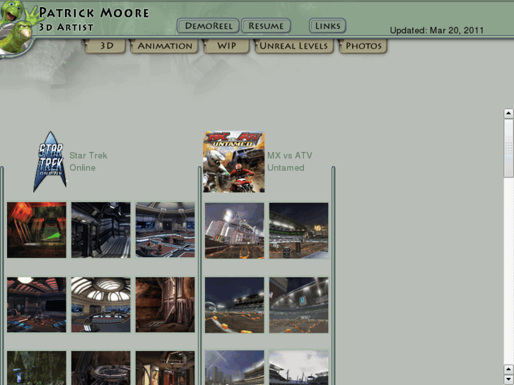Switch to the WIP tab

[x=226, y=46]
